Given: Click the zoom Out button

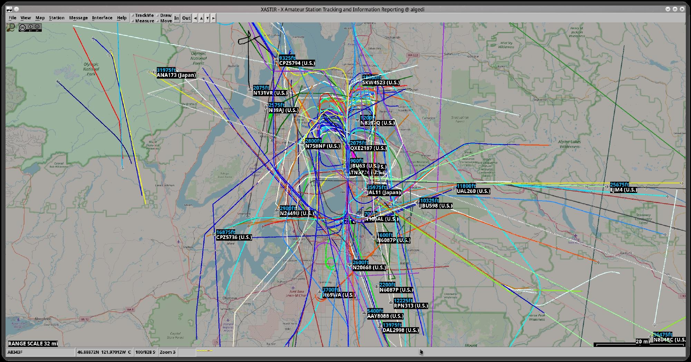Looking at the screenshot, I should (x=186, y=18).
